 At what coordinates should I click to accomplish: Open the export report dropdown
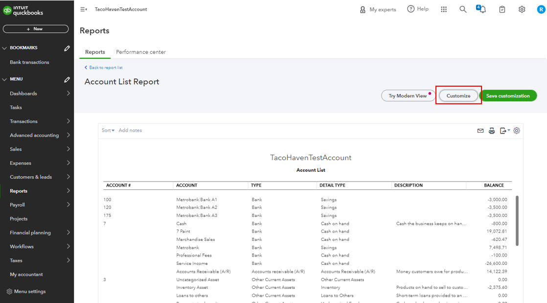504,131
